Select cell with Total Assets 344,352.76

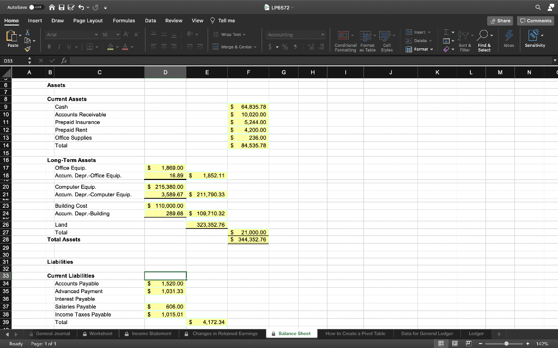click(248, 240)
